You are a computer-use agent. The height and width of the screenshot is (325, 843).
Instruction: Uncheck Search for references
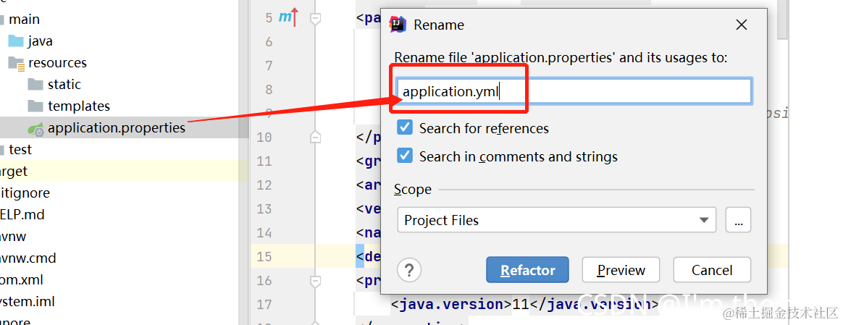pyautogui.click(x=404, y=128)
